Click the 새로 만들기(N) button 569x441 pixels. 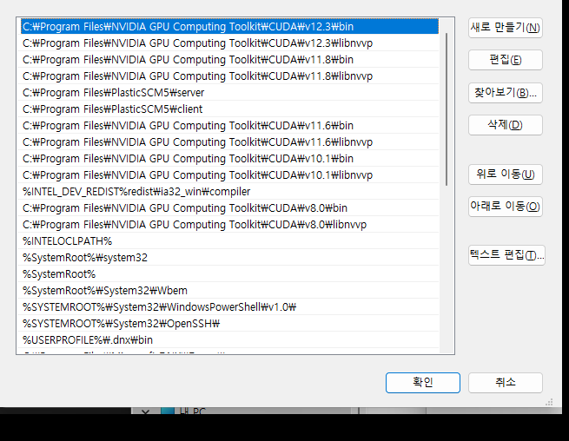(505, 28)
